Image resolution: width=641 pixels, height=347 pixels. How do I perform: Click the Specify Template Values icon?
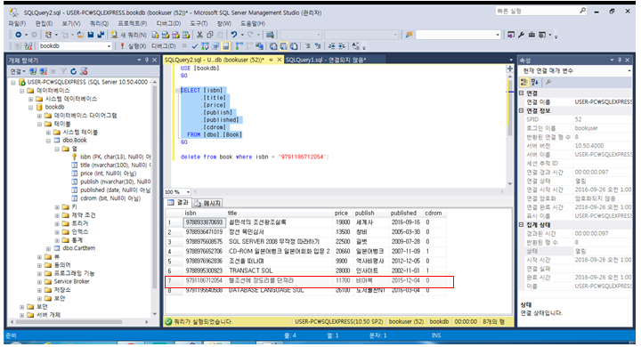pos(355,45)
